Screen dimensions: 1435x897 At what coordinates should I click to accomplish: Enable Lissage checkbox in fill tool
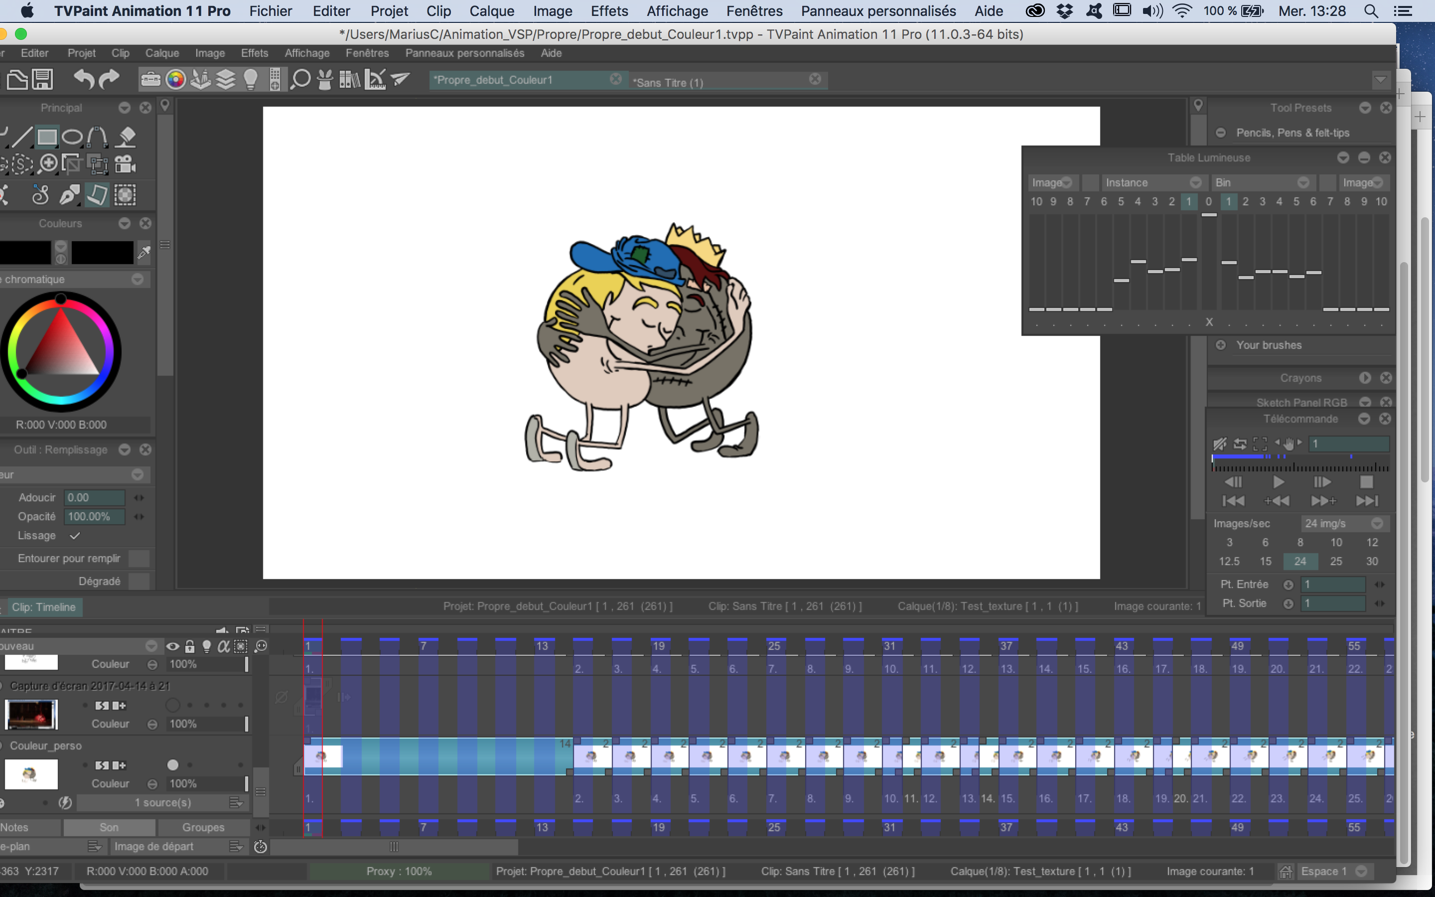point(75,536)
